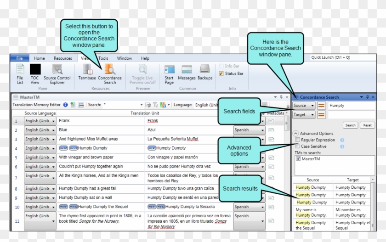
Task: Click the info icon next to Case Sensitive
Action: point(342,146)
